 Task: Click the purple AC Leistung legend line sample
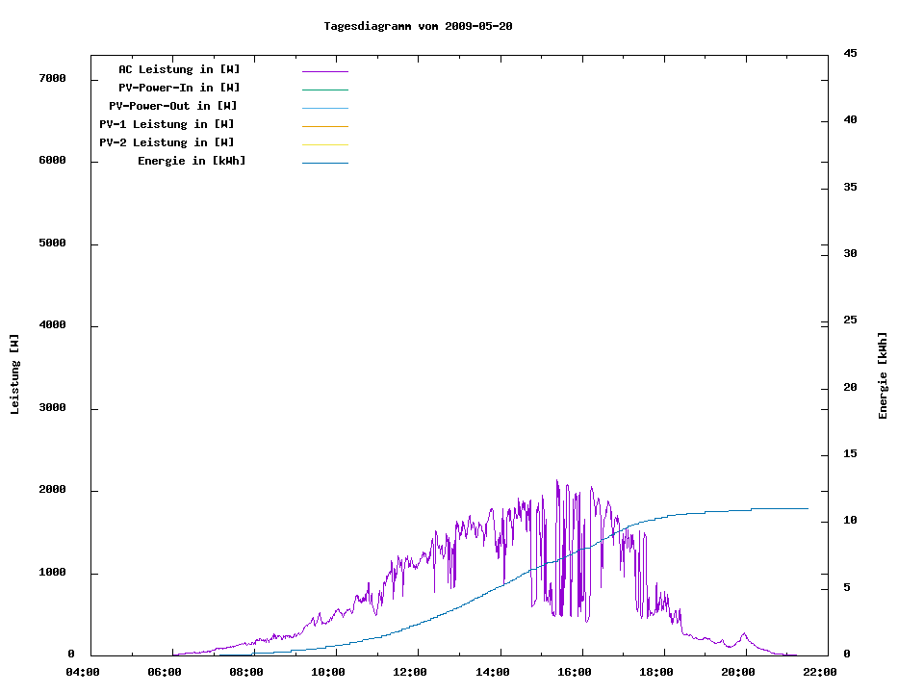tap(324, 71)
